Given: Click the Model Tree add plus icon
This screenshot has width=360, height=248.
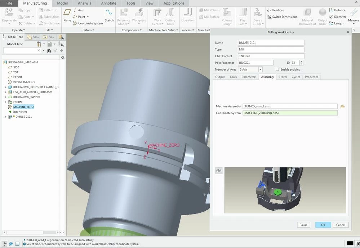Looking at the screenshot, I should coord(62,50).
